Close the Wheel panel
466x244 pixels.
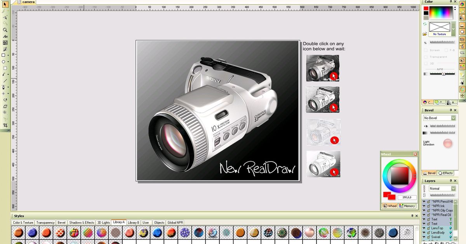(x=415, y=154)
